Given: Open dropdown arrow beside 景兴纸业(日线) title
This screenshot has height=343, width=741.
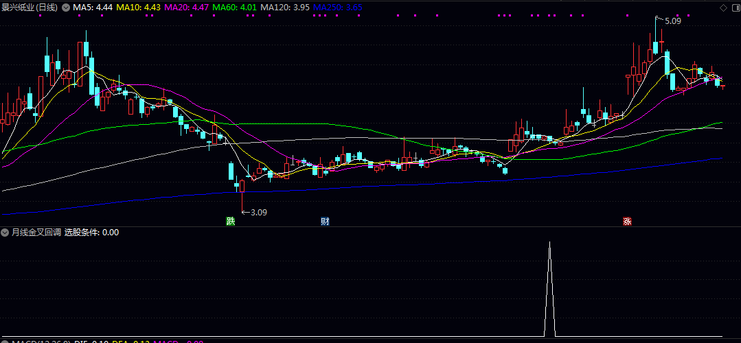Looking at the screenshot, I should (x=66, y=8).
